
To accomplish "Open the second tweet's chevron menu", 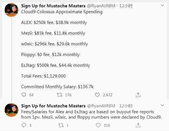I will point(163,106).
